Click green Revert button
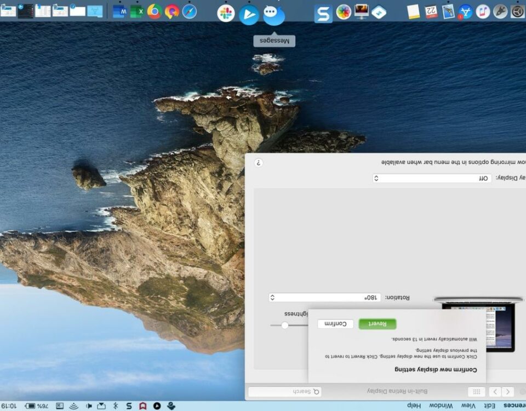The width and height of the screenshot is (526, 411). (x=378, y=324)
